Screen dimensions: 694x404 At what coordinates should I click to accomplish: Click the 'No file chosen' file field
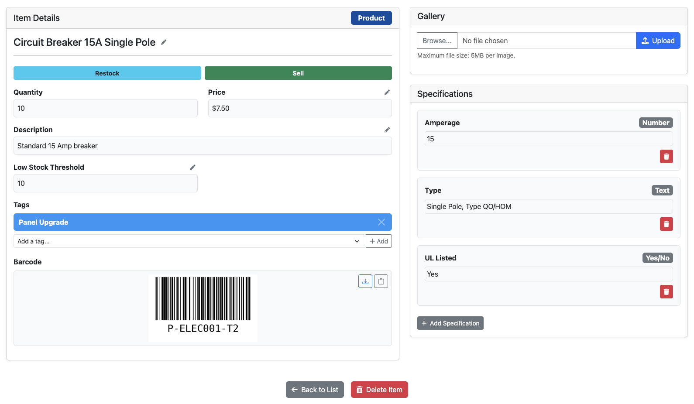coord(546,41)
